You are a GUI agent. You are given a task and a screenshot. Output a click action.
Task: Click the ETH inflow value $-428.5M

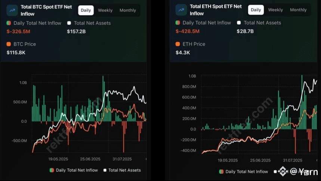coord(188,31)
